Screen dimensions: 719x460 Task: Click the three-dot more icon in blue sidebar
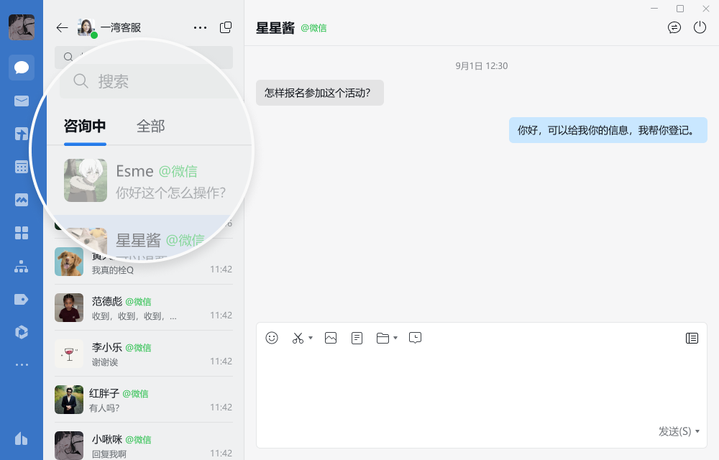pyautogui.click(x=22, y=364)
